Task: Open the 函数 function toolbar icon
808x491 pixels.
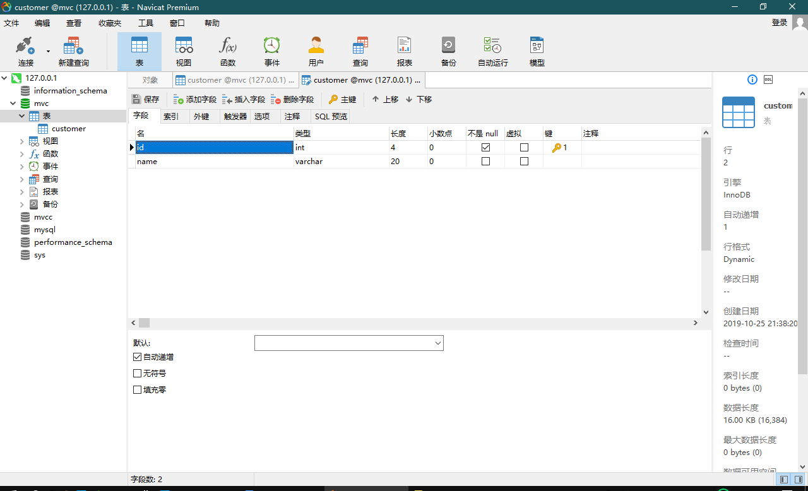Action: point(228,52)
